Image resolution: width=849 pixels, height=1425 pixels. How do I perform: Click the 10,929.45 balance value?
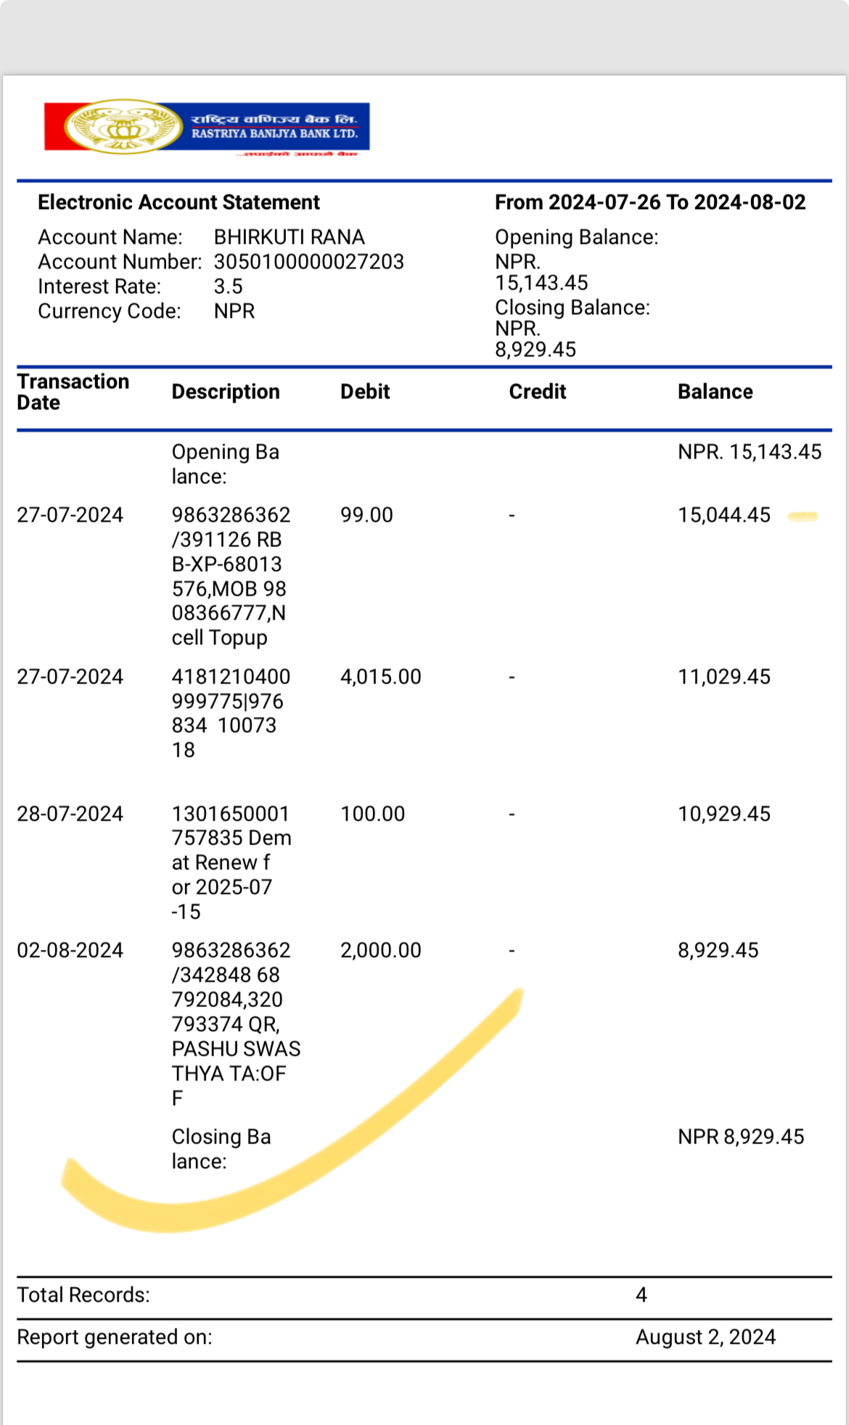(724, 814)
